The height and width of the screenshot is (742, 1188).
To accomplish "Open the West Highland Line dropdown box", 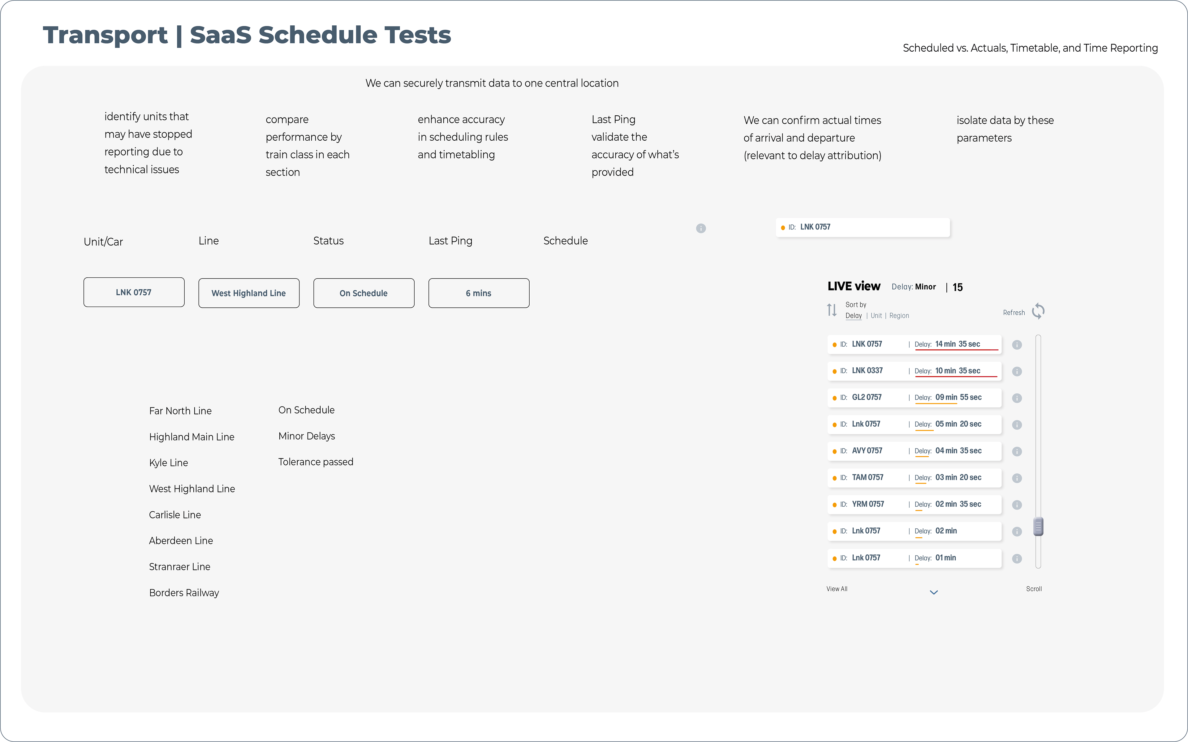I will click(x=249, y=293).
